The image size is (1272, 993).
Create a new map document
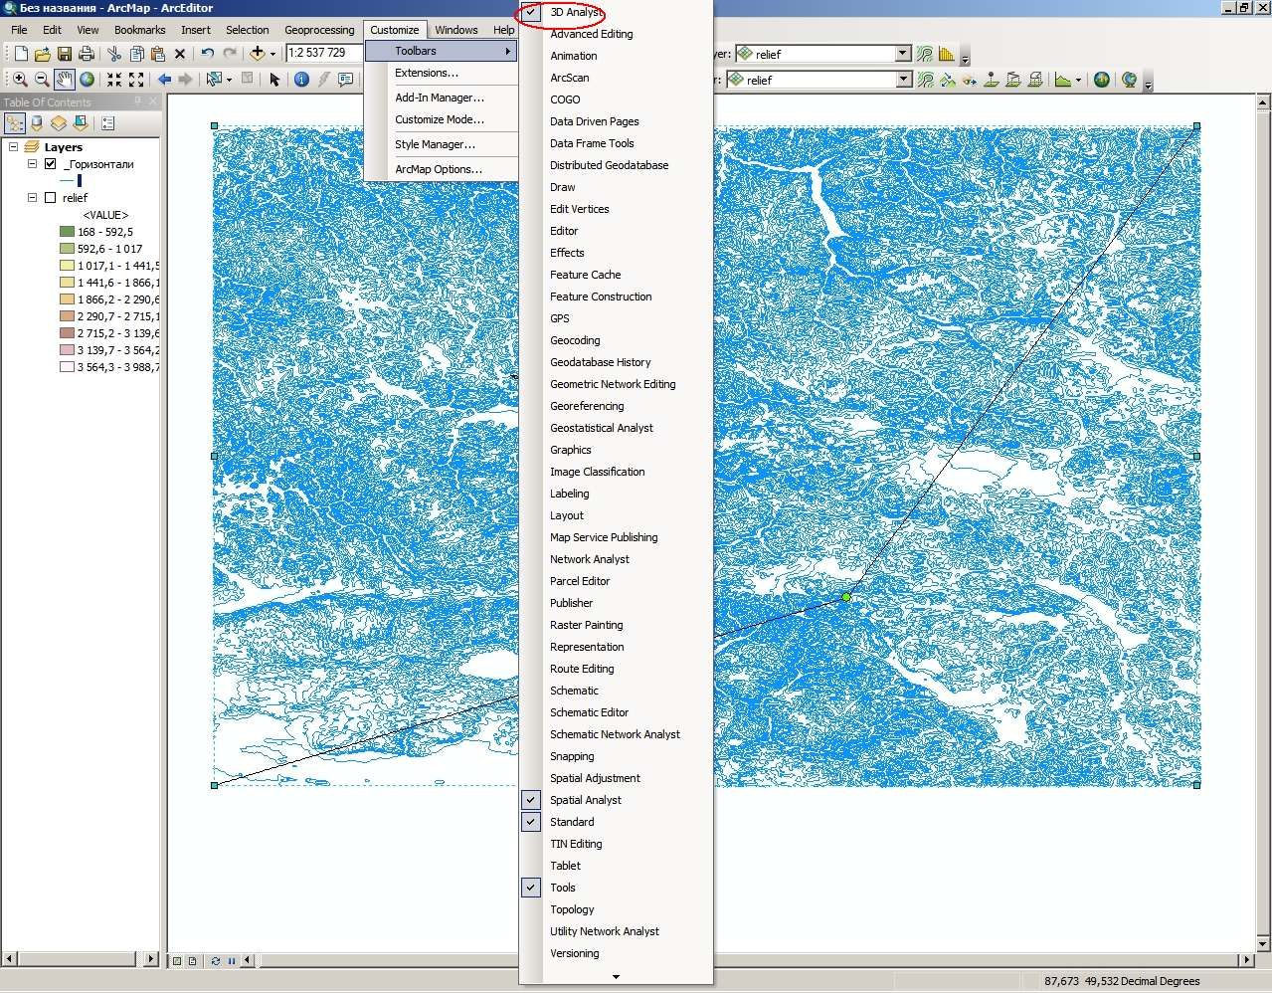point(21,54)
